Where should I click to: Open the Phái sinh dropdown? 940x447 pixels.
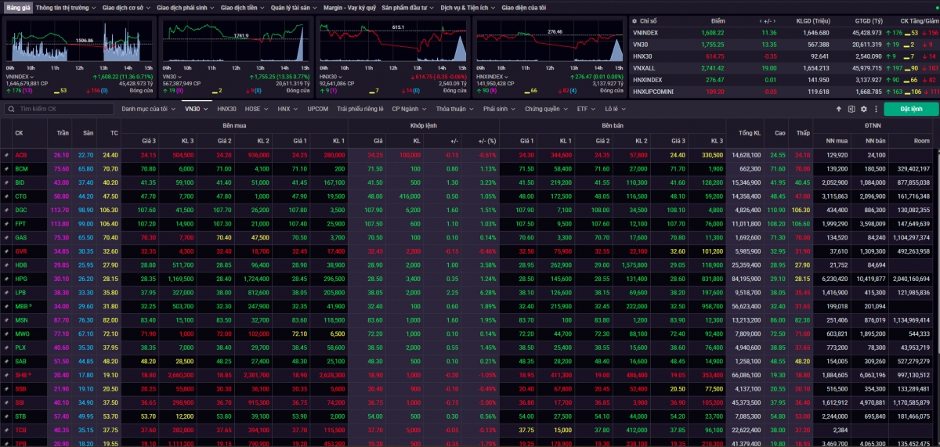(x=499, y=109)
